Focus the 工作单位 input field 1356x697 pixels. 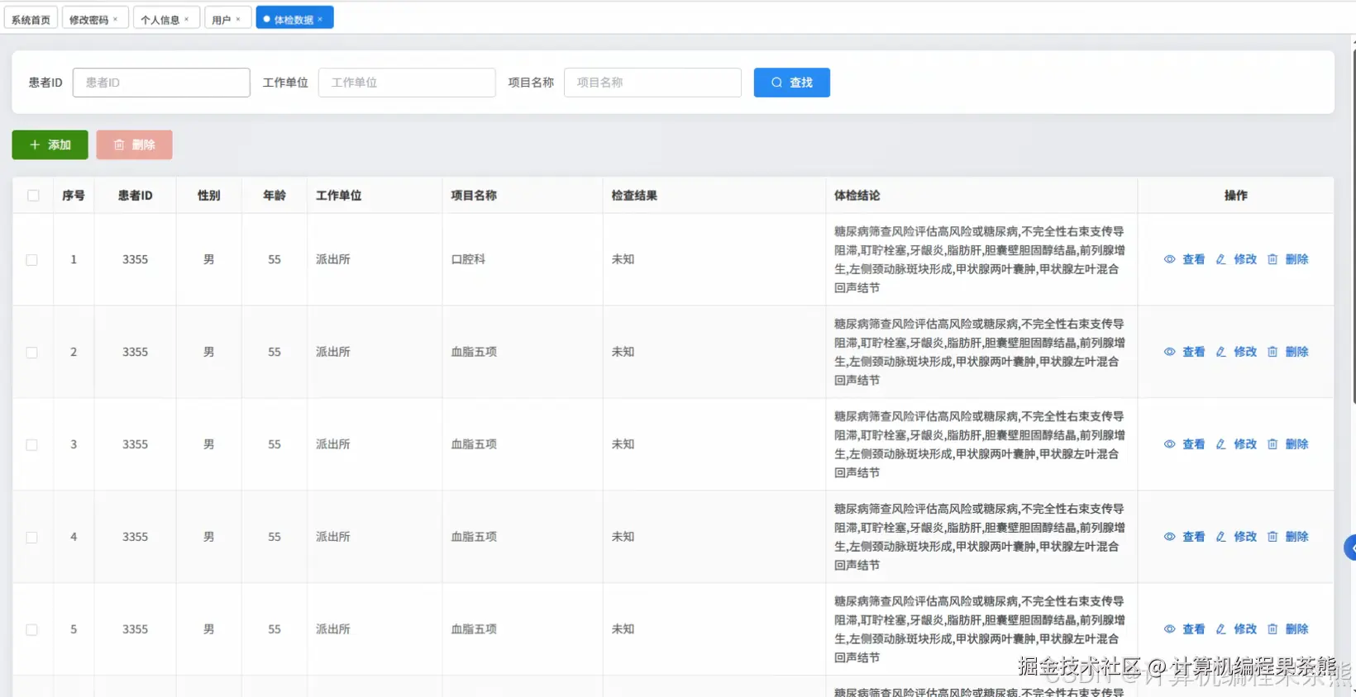(407, 83)
